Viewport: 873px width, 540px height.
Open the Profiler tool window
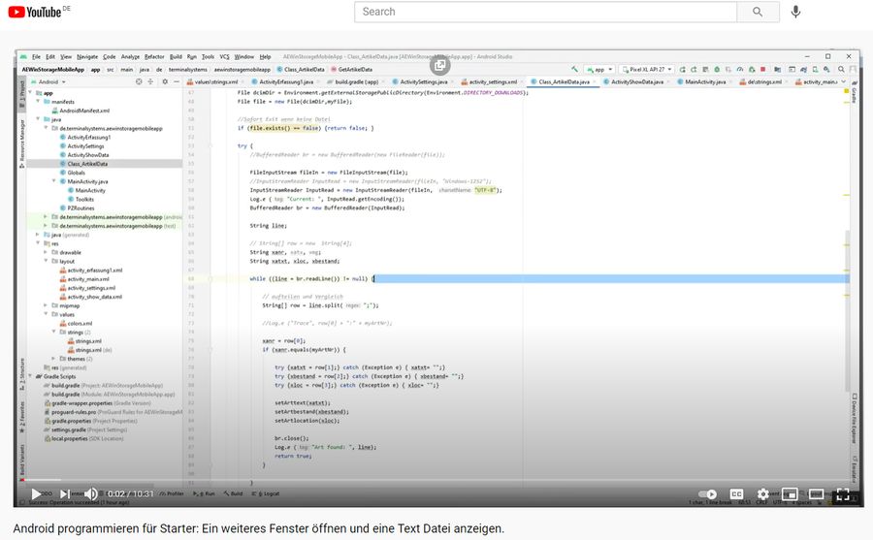(172, 493)
